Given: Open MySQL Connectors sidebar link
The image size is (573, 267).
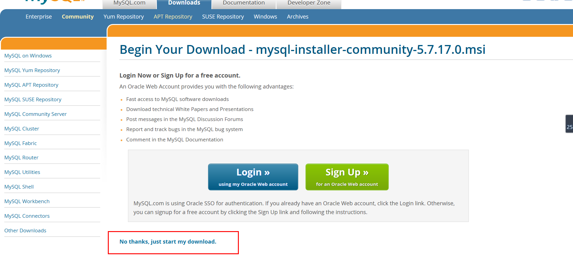Looking at the screenshot, I should click(27, 216).
